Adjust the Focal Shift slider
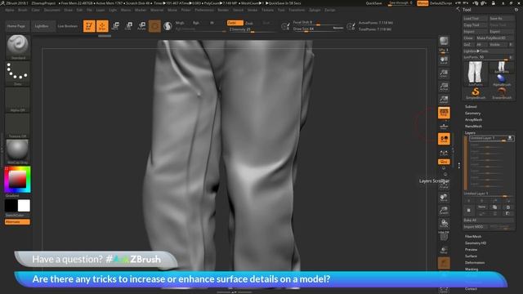523x294 pixels. tap(318, 22)
